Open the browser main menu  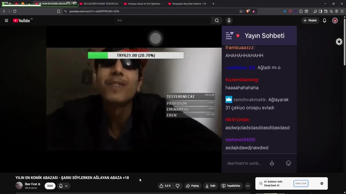click(342, 11)
